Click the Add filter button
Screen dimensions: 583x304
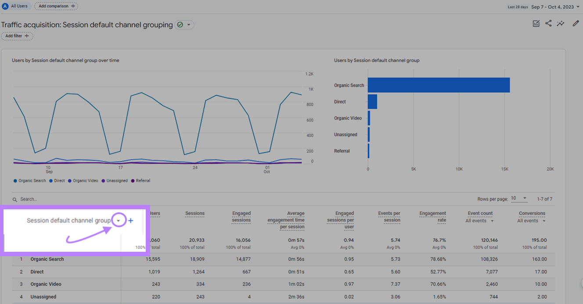click(x=17, y=36)
